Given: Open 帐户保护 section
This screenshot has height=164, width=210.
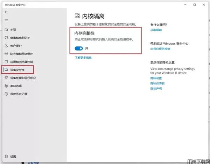Looking at the screenshot, I should click(x=16, y=46).
